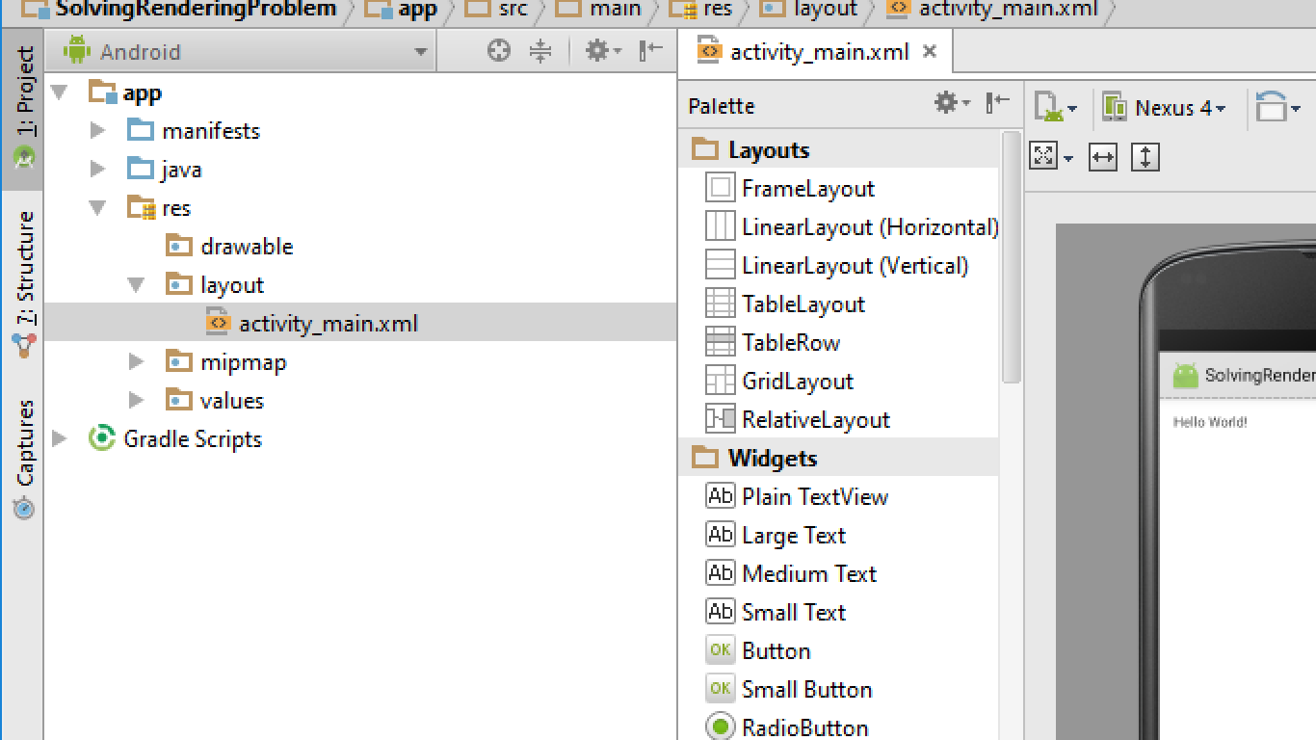This screenshot has height=740, width=1316.
Task: Expand the manifests folder
Action: tap(97, 130)
